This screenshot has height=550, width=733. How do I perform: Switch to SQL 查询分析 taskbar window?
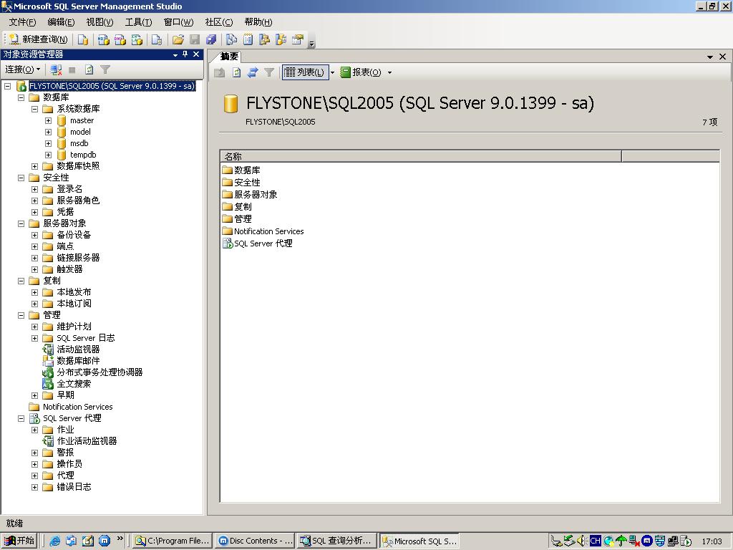point(337,541)
